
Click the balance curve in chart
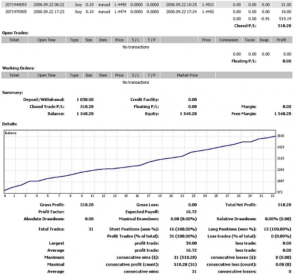140,166
